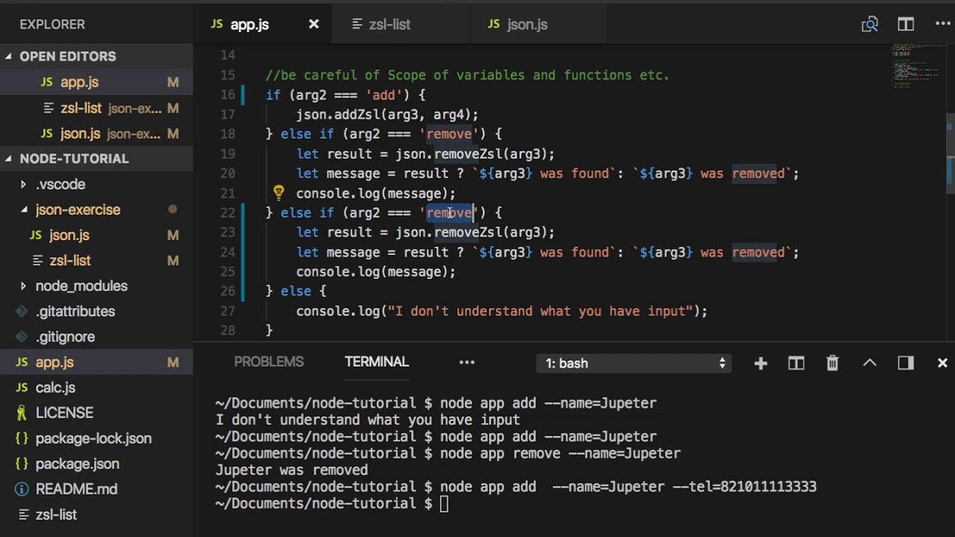Click the split editor icon
The height and width of the screenshot is (537, 955).
(x=906, y=25)
